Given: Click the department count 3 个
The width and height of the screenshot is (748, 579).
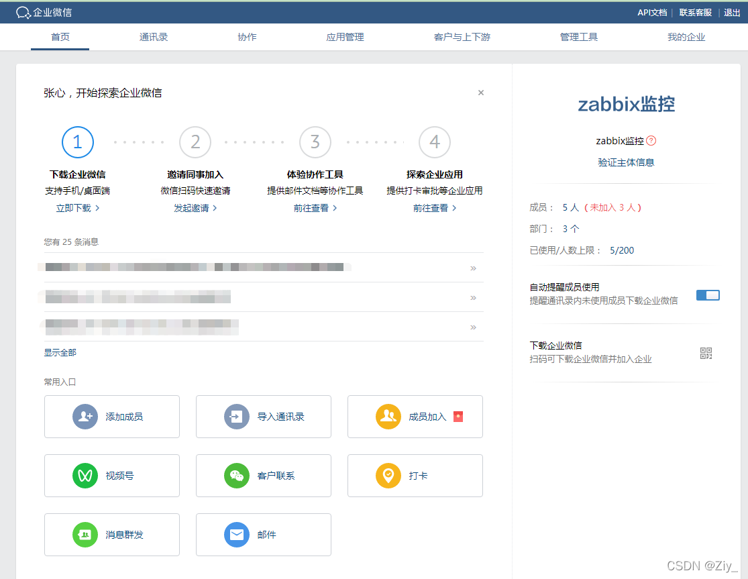Looking at the screenshot, I should coord(570,229).
